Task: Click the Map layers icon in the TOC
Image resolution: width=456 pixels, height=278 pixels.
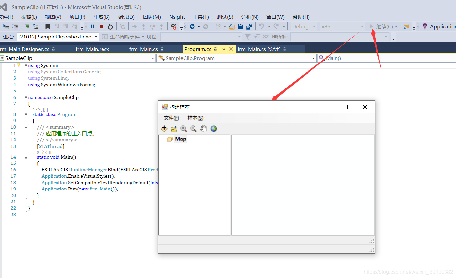Action: pyautogui.click(x=170, y=139)
